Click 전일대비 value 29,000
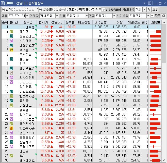The image size is (167, 163). coord(59,73)
